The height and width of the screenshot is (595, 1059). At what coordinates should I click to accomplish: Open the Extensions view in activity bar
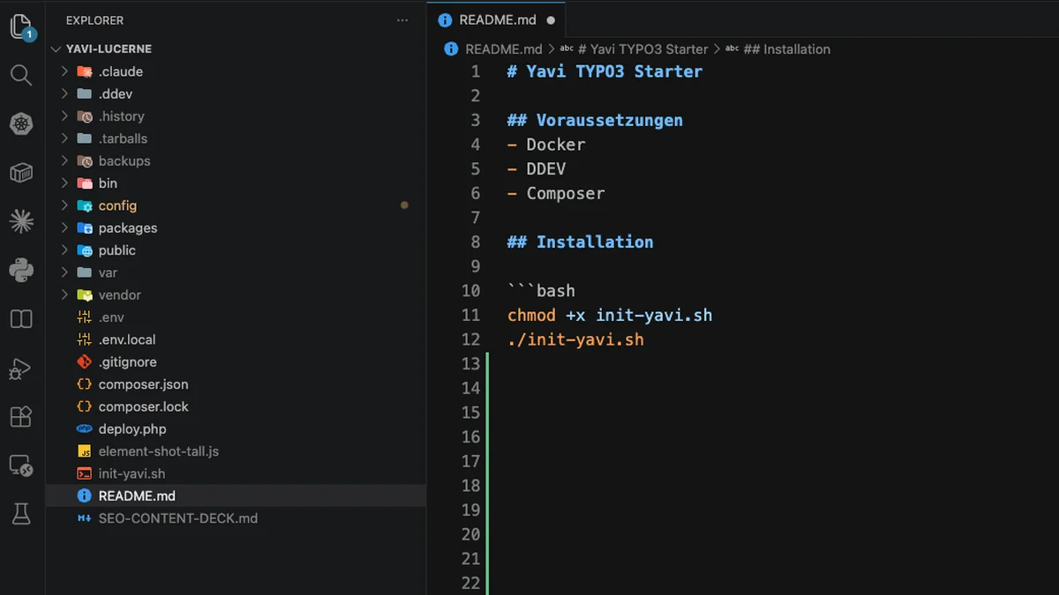pyautogui.click(x=21, y=417)
